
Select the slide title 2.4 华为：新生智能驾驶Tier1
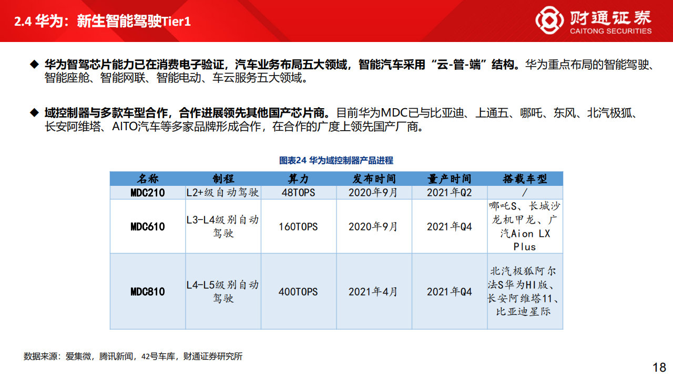coord(103,22)
